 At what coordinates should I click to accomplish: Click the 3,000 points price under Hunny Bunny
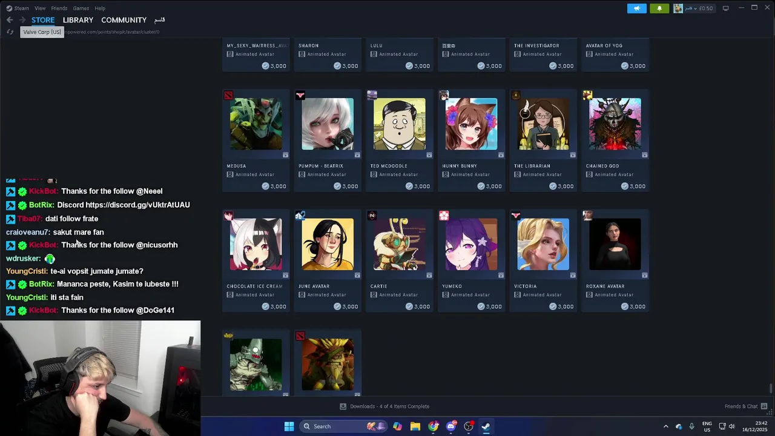489,186
